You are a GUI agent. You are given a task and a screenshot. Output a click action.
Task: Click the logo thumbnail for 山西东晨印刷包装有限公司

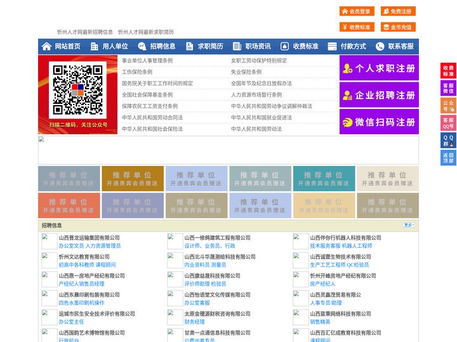coord(50,298)
